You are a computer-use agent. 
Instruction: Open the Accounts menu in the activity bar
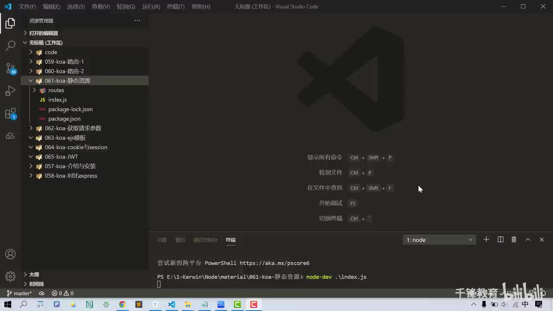point(10,254)
